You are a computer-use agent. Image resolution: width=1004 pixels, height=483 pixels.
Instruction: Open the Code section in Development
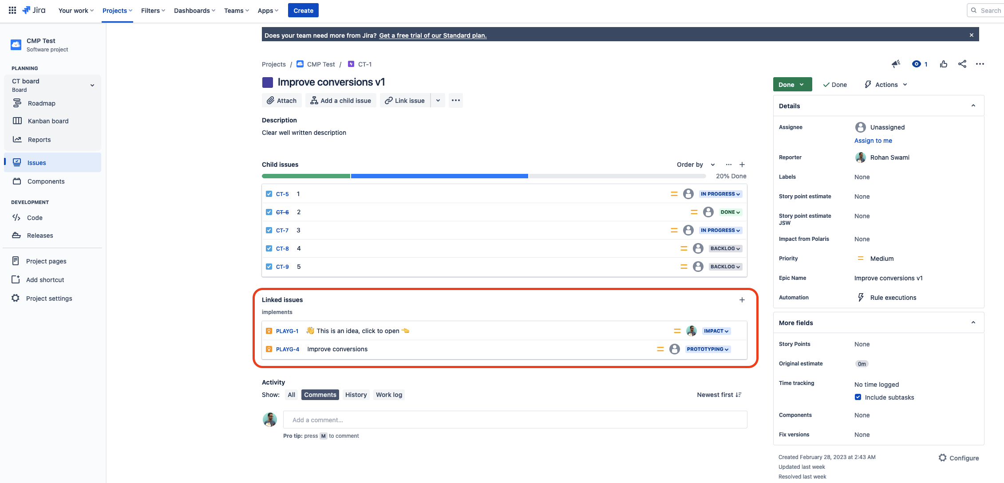[34, 217]
